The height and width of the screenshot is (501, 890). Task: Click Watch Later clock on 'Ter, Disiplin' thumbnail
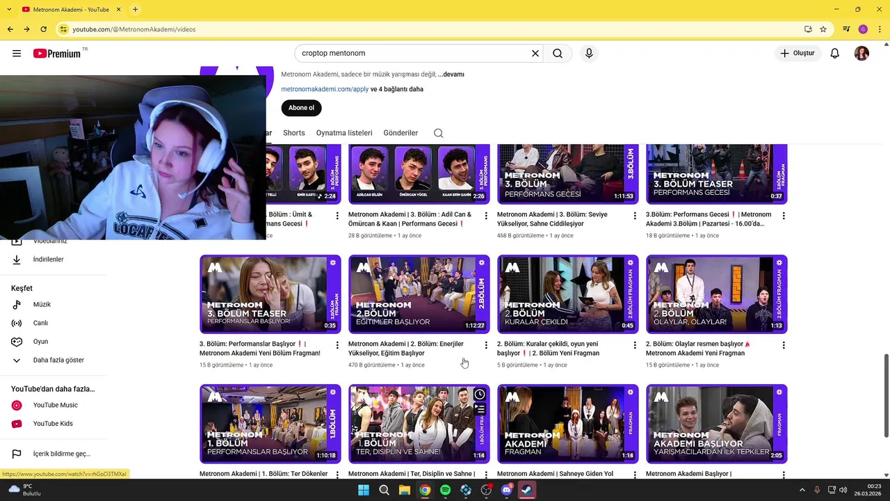pyautogui.click(x=480, y=395)
